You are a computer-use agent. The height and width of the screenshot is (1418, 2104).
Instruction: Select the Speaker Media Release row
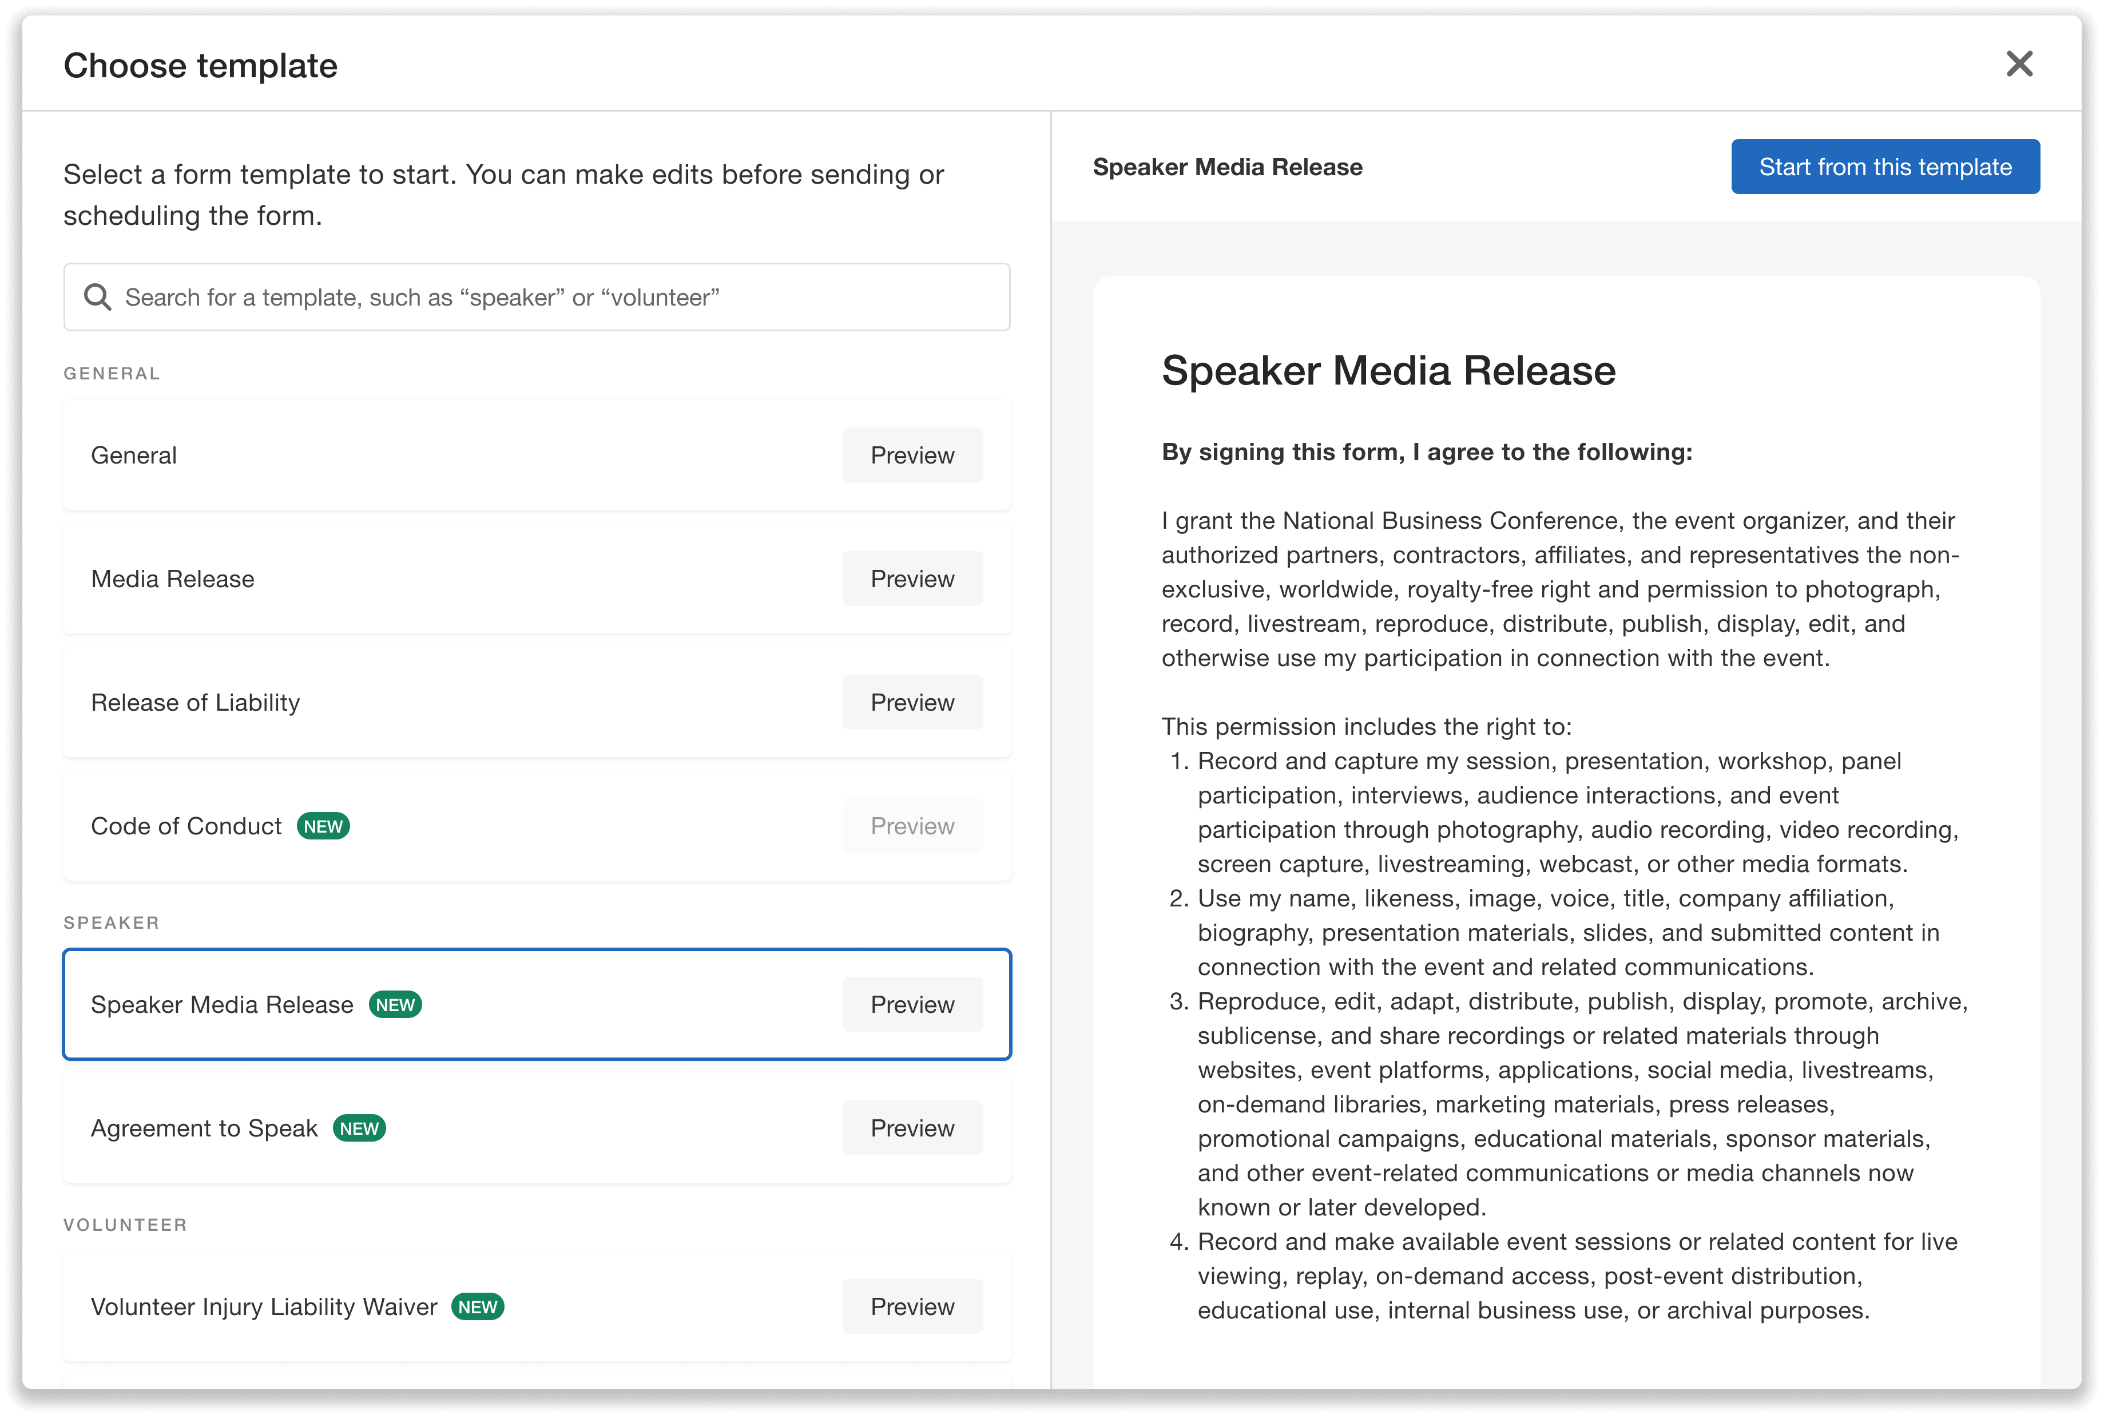pyautogui.click(x=537, y=1005)
